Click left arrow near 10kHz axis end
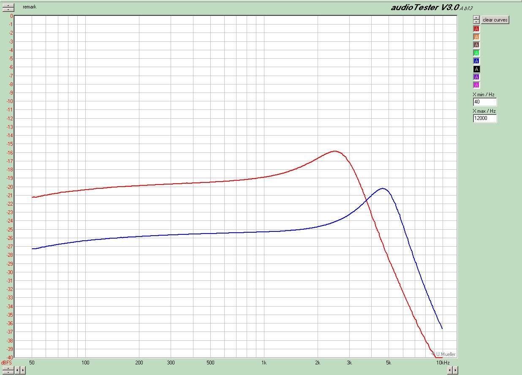The width and height of the screenshot is (522, 375). click(x=450, y=370)
